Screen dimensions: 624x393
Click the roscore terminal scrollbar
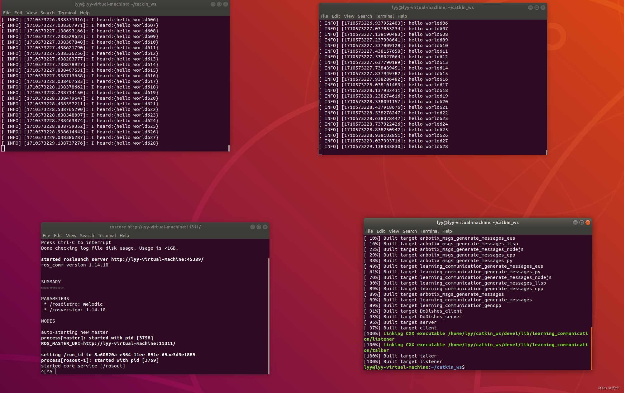(269, 316)
